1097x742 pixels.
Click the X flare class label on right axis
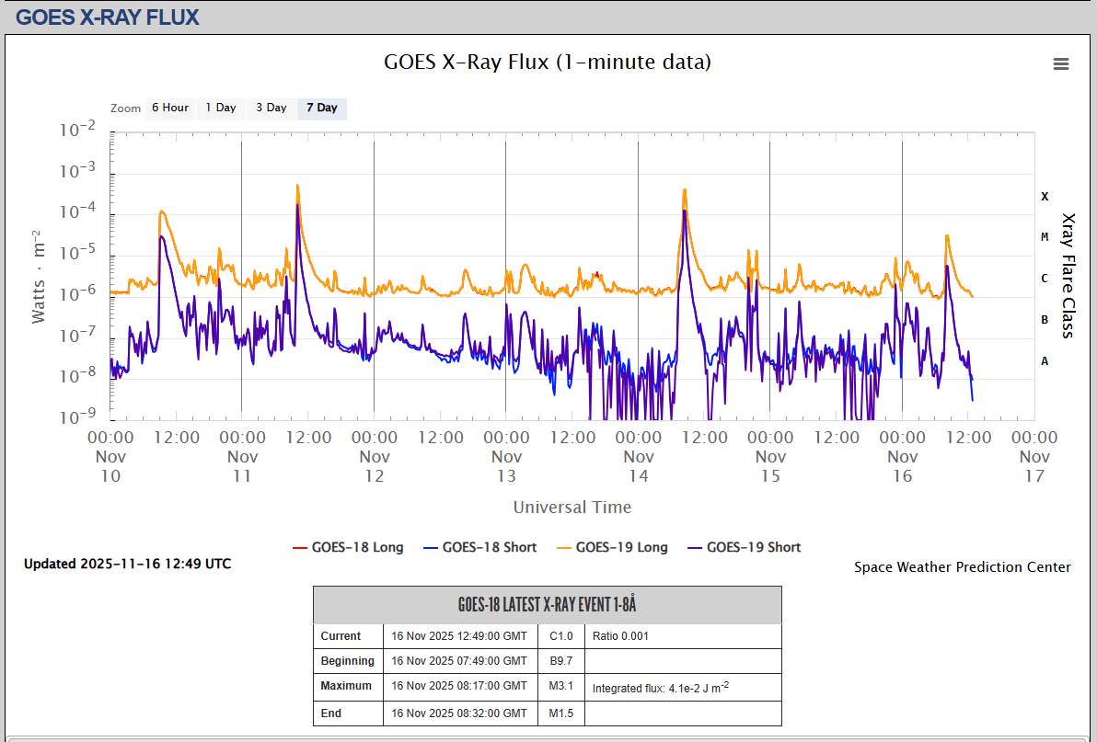click(x=1045, y=196)
